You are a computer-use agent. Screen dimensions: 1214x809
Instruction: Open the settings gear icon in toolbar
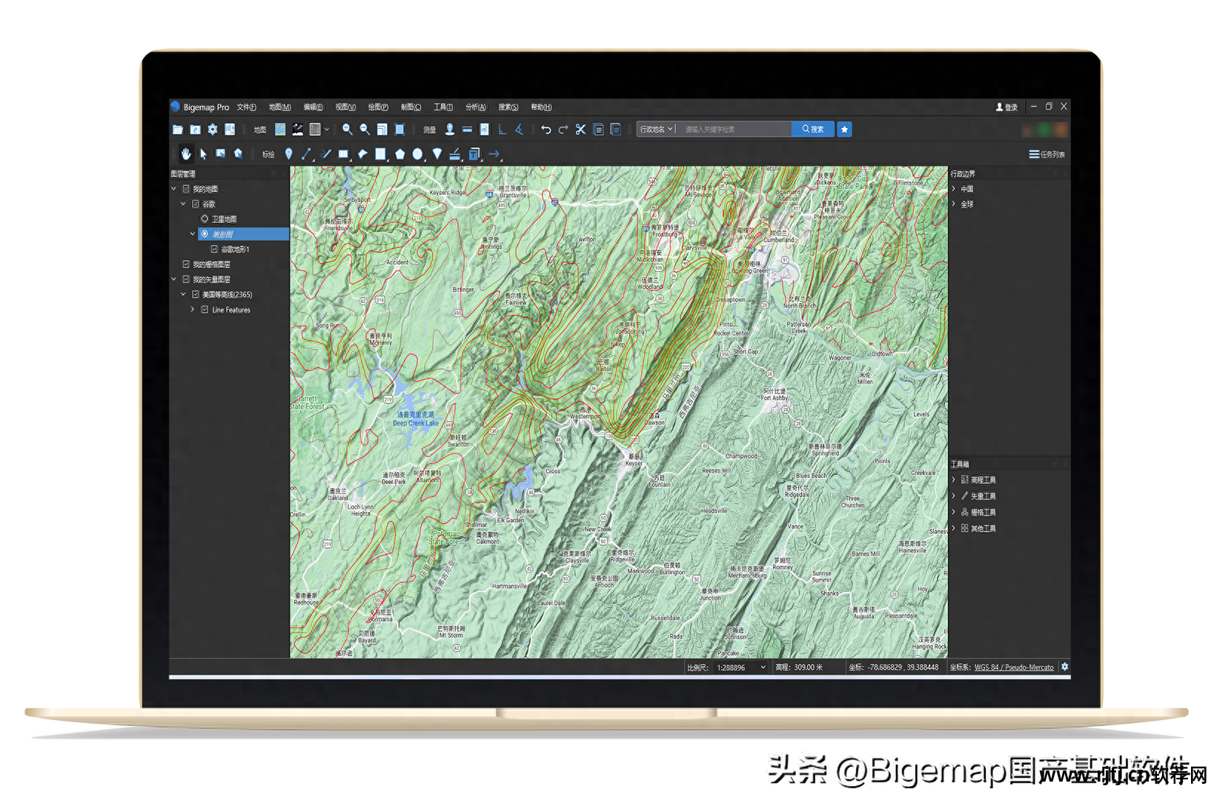coord(213,130)
